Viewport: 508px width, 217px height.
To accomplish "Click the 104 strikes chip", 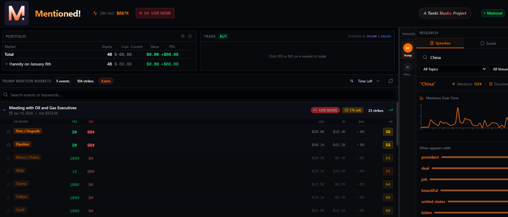I will click(85, 81).
